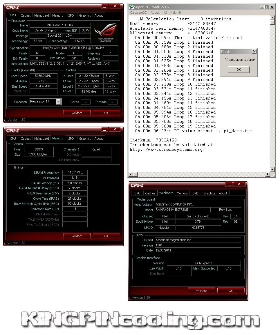Open CPU tab in Mainboard window
Screen dimensions: 280x335
137,193
